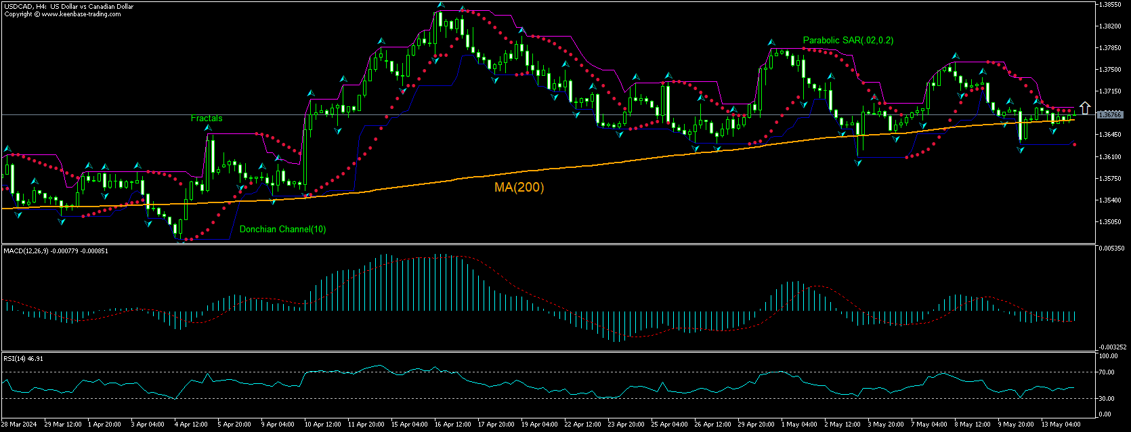The width and height of the screenshot is (1131, 432).
Task: Select the Fractals label text
Action: (x=207, y=118)
